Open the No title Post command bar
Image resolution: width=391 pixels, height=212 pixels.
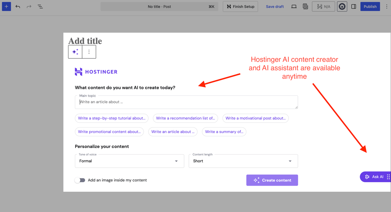[159, 6]
